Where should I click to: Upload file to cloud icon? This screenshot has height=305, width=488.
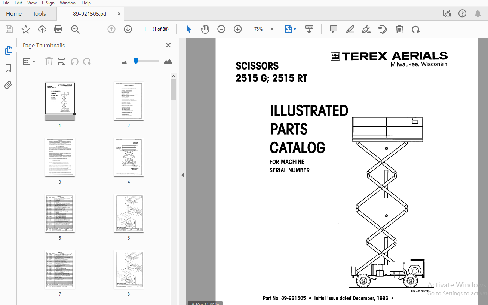pyautogui.click(x=42, y=29)
